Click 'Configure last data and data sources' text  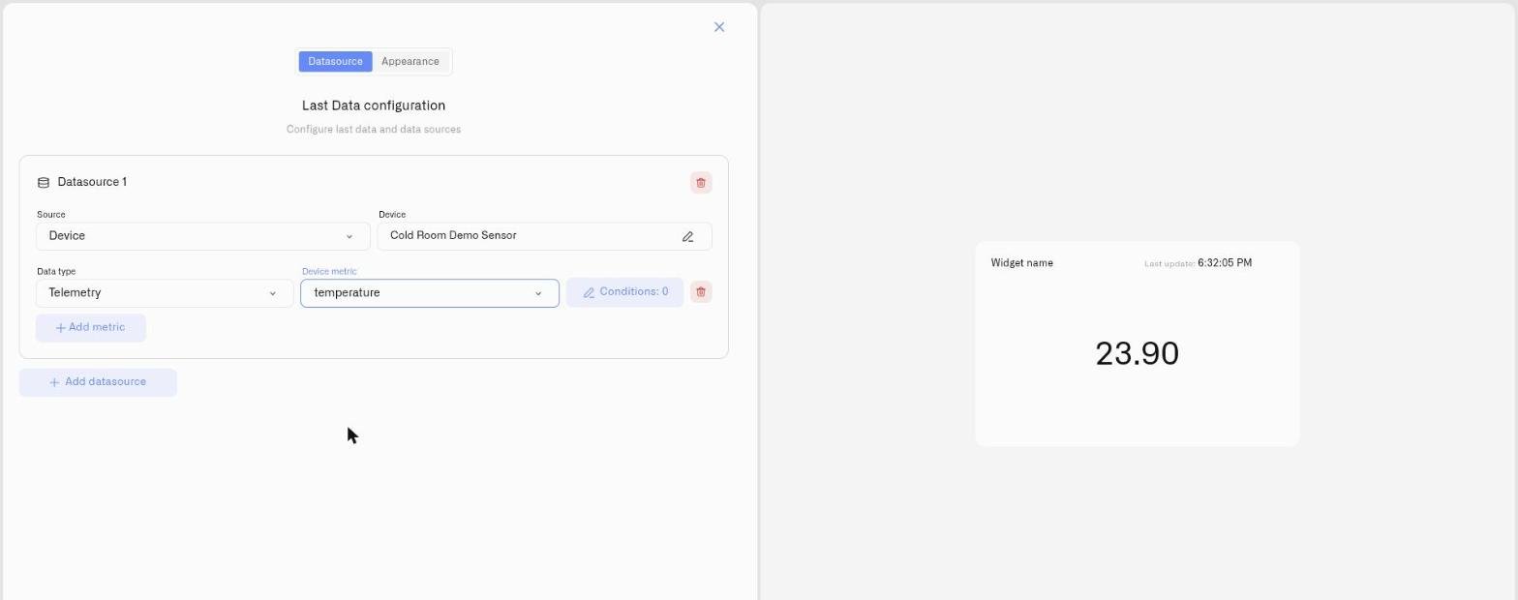click(x=374, y=130)
